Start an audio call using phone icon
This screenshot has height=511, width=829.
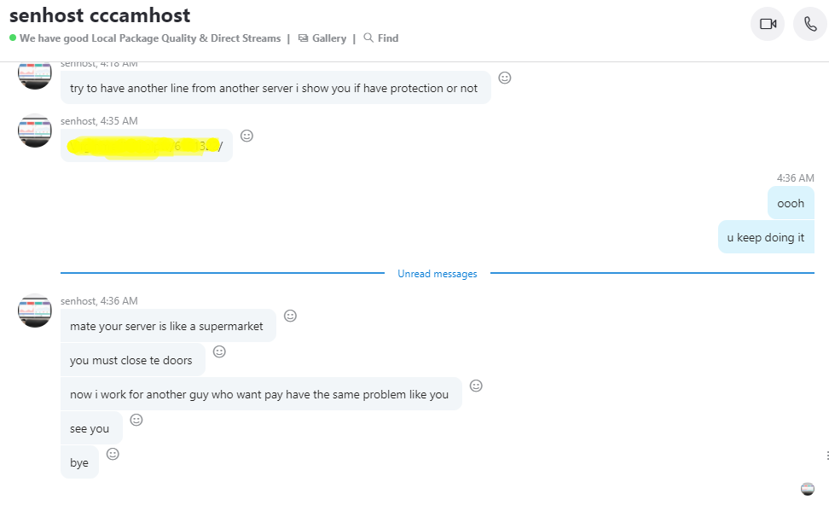point(810,24)
